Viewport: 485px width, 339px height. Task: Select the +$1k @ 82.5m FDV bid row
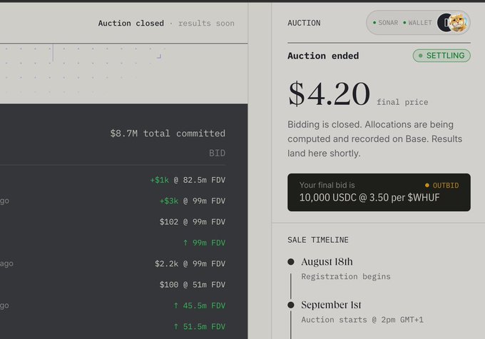click(x=188, y=180)
